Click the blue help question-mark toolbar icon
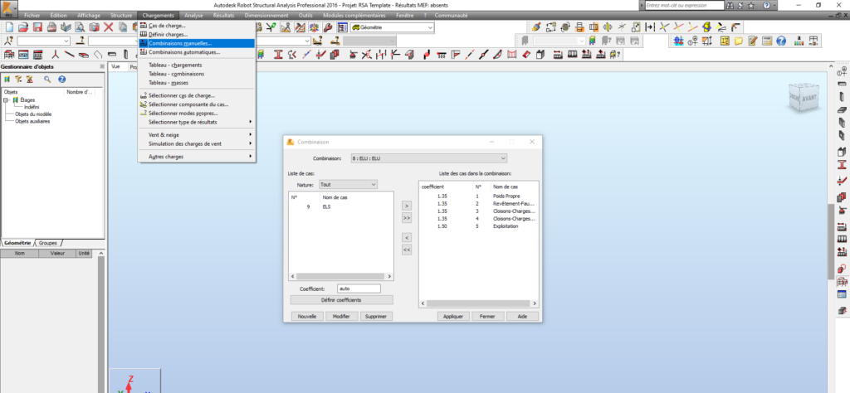This screenshot has height=393, width=850. point(780,41)
